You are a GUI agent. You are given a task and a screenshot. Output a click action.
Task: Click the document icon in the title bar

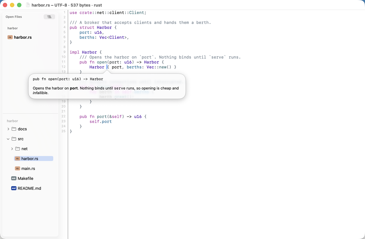pos(28,5)
